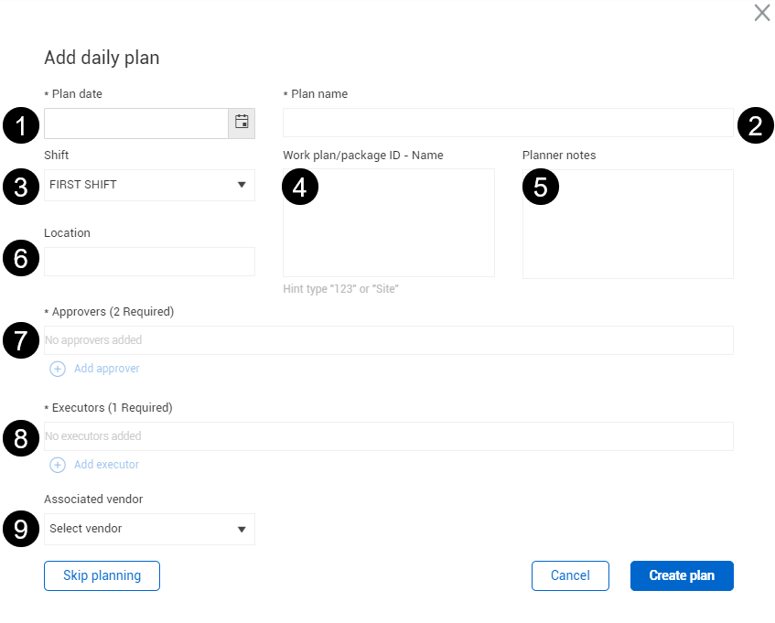Focus the Location input field
Viewport: 775px width, 623px height.
(149, 262)
